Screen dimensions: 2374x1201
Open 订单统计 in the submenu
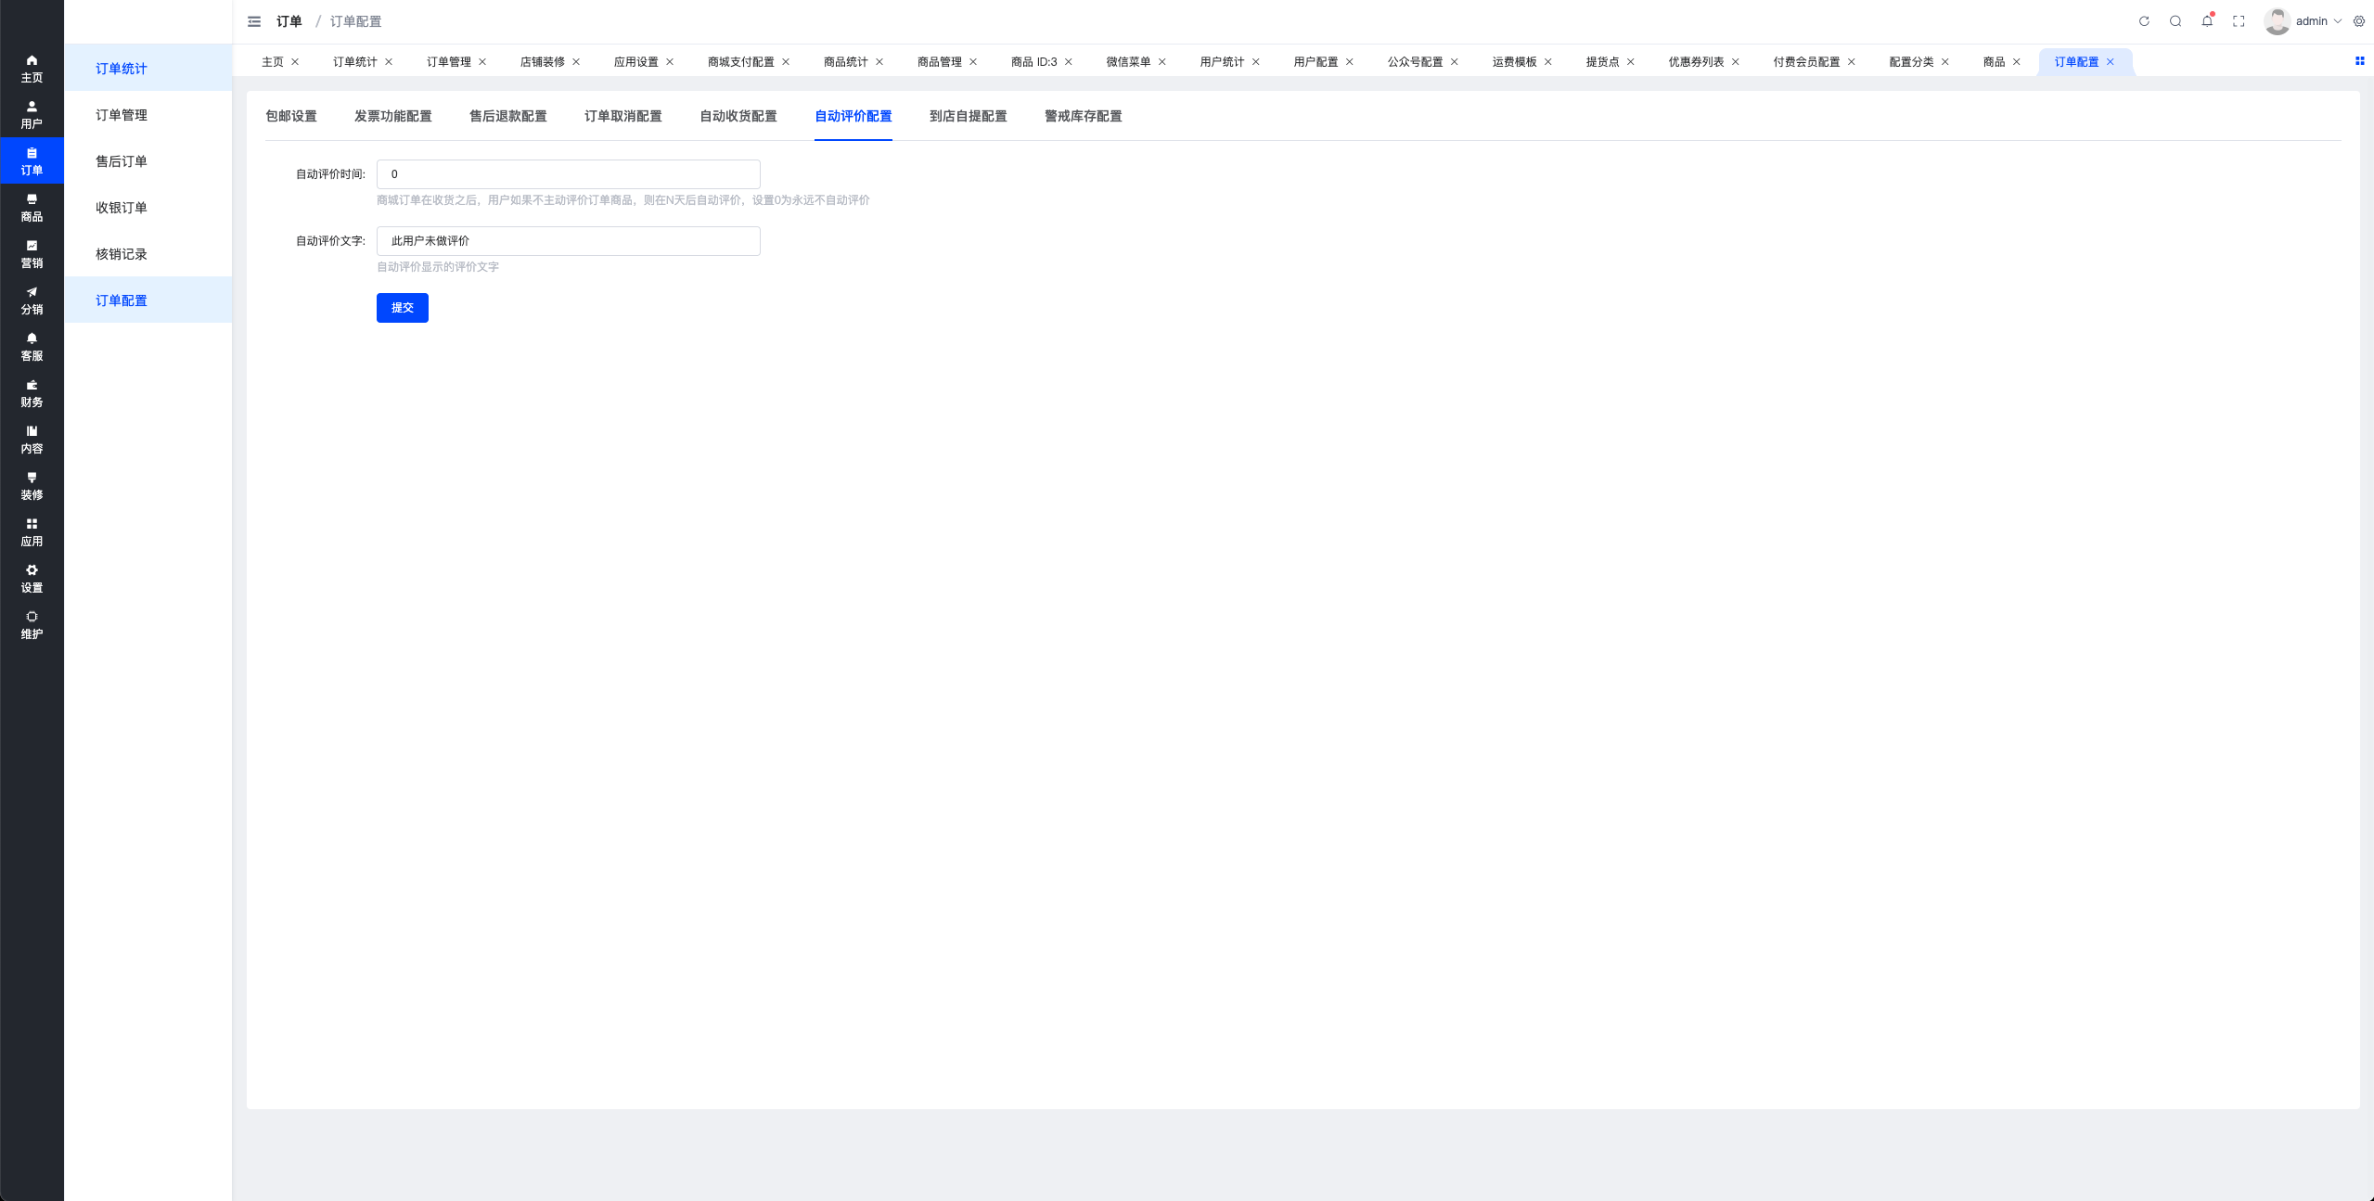click(x=148, y=69)
